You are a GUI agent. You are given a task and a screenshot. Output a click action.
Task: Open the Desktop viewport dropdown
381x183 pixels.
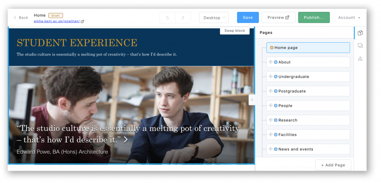point(214,18)
